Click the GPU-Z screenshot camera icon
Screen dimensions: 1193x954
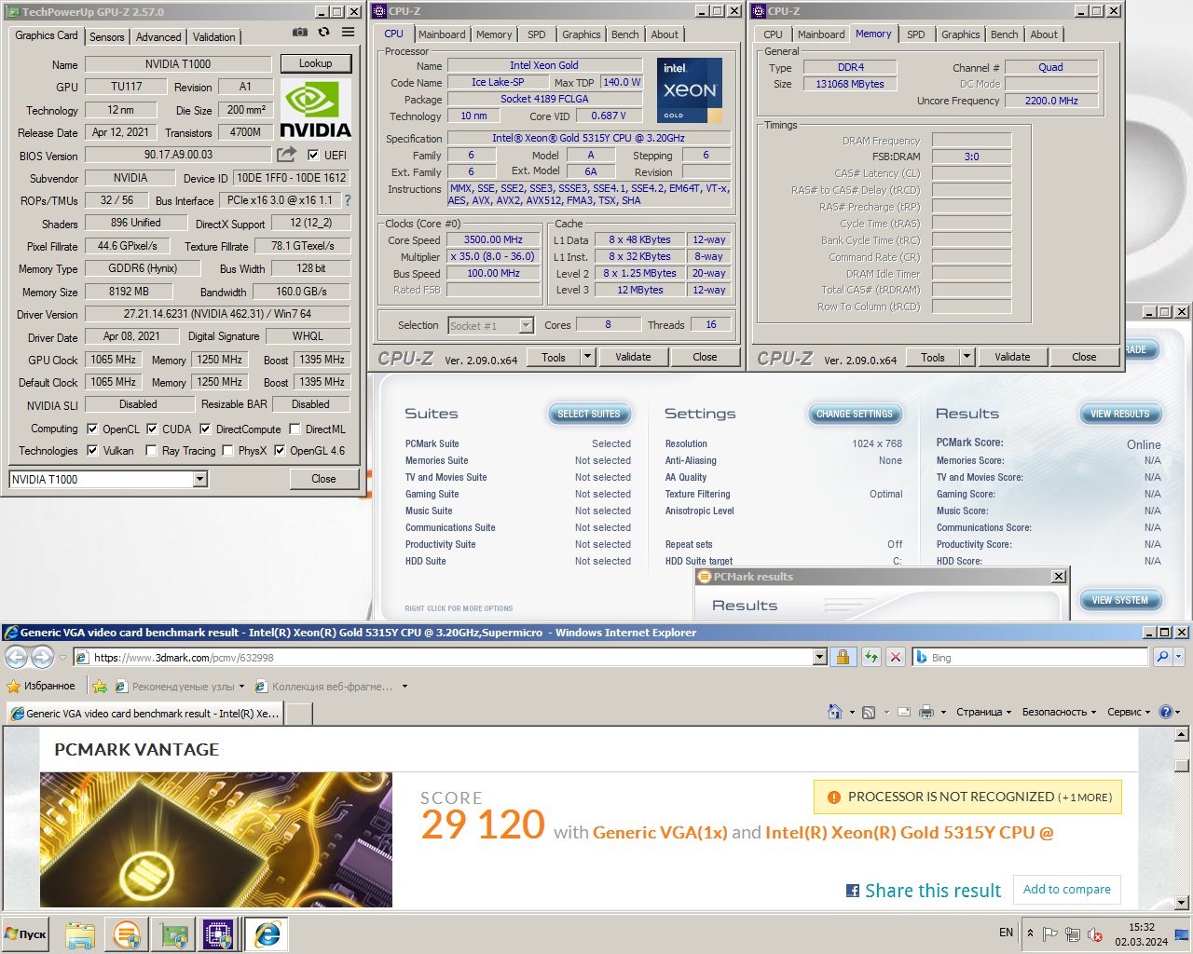pos(299,32)
